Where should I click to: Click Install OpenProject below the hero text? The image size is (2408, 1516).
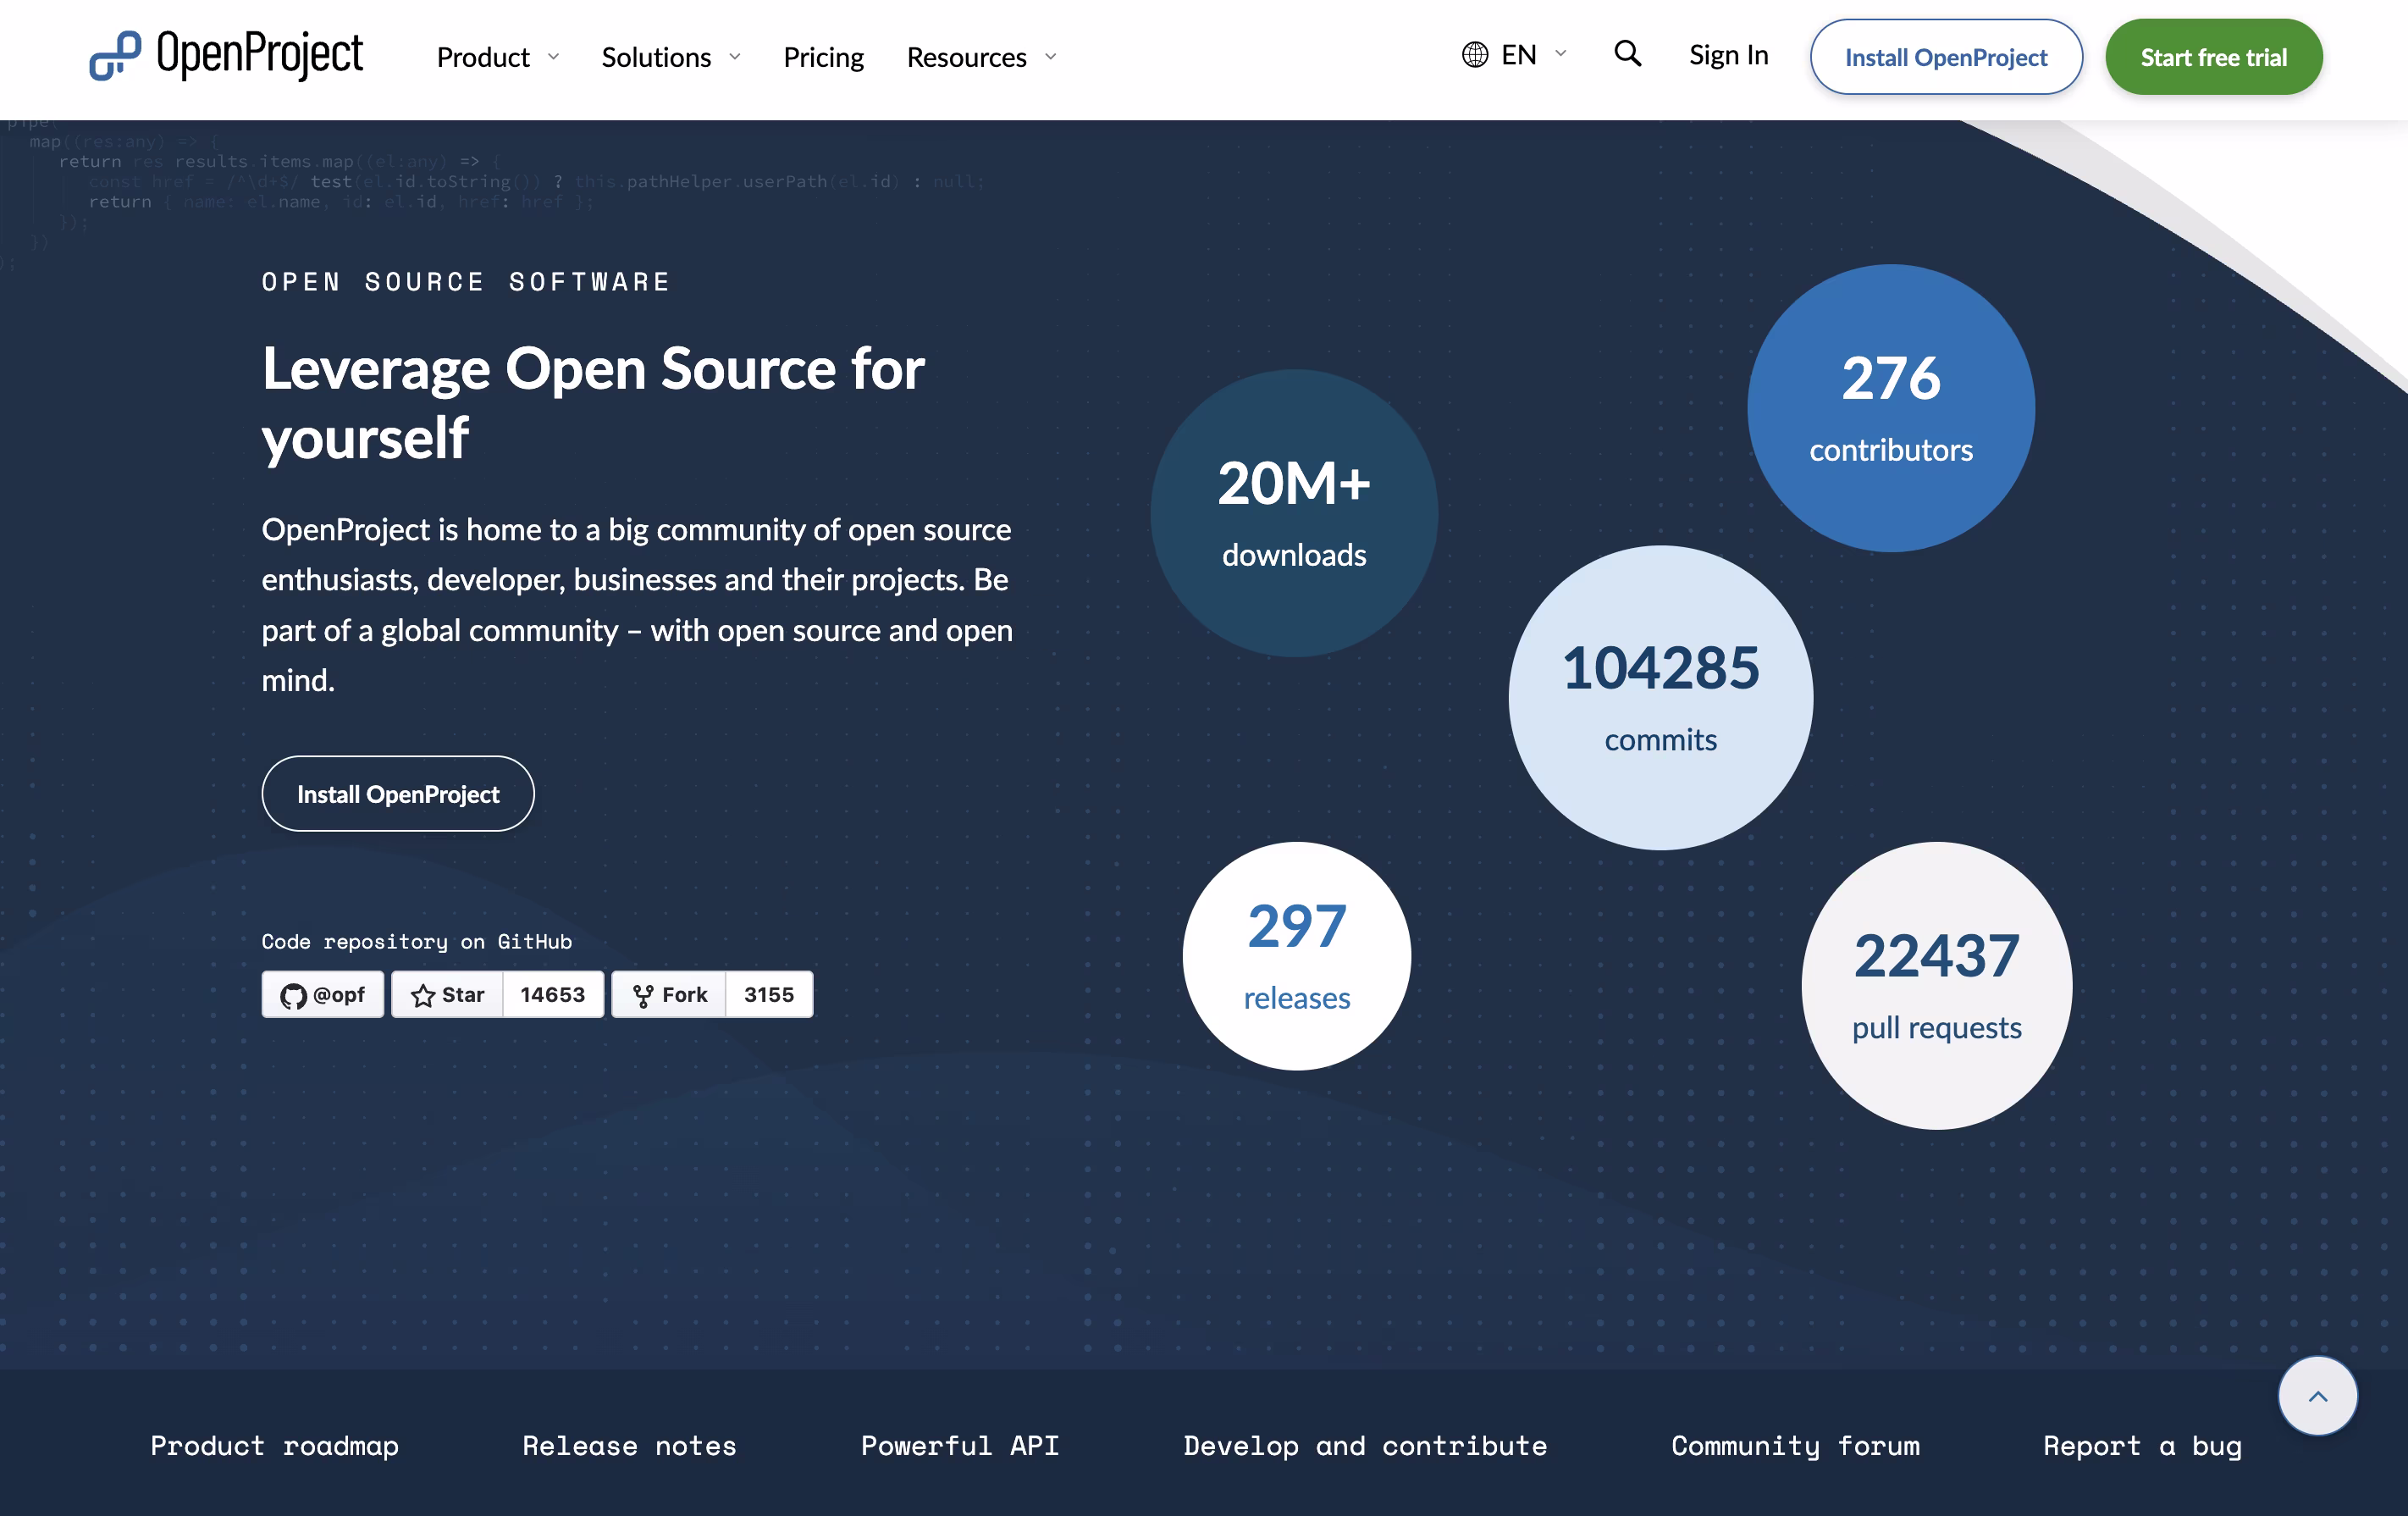click(397, 794)
